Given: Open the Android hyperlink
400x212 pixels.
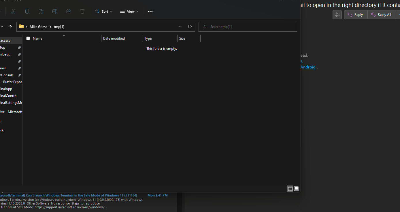Looking at the screenshot, I should click(308, 67).
